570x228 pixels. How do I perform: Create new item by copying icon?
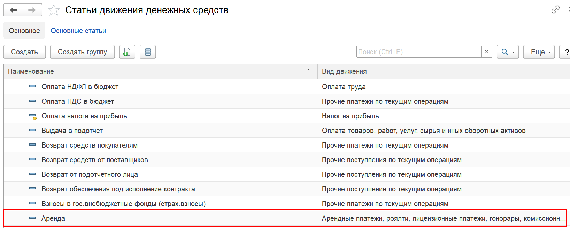[x=127, y=52]
